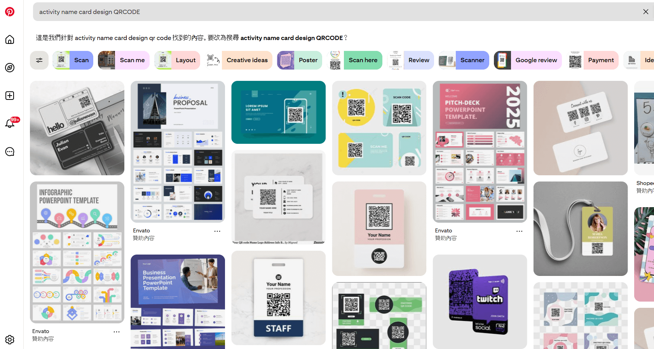
Task: Select the Creative ideas filter chip
Action: pos(239,60)
